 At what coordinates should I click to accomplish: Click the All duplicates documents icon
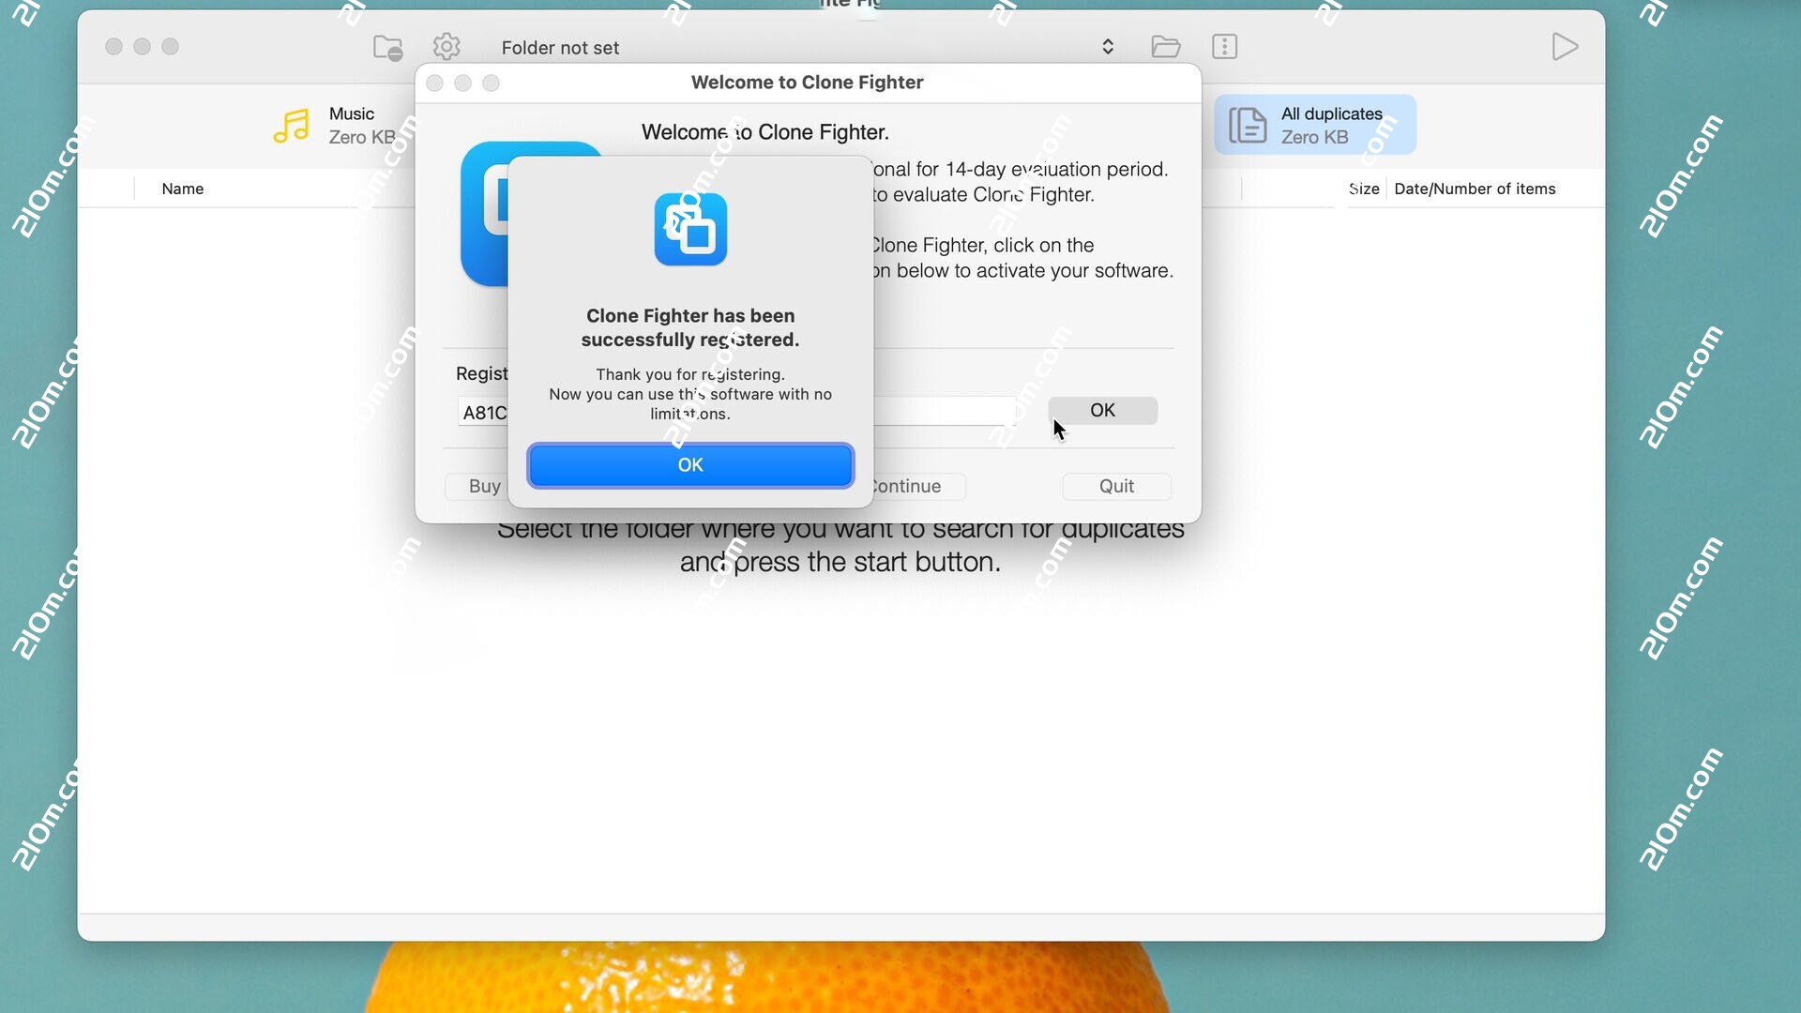(x=1248, y=125)
